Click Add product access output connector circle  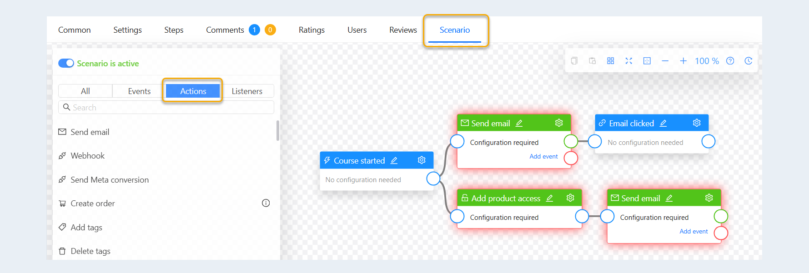point(582,216)
